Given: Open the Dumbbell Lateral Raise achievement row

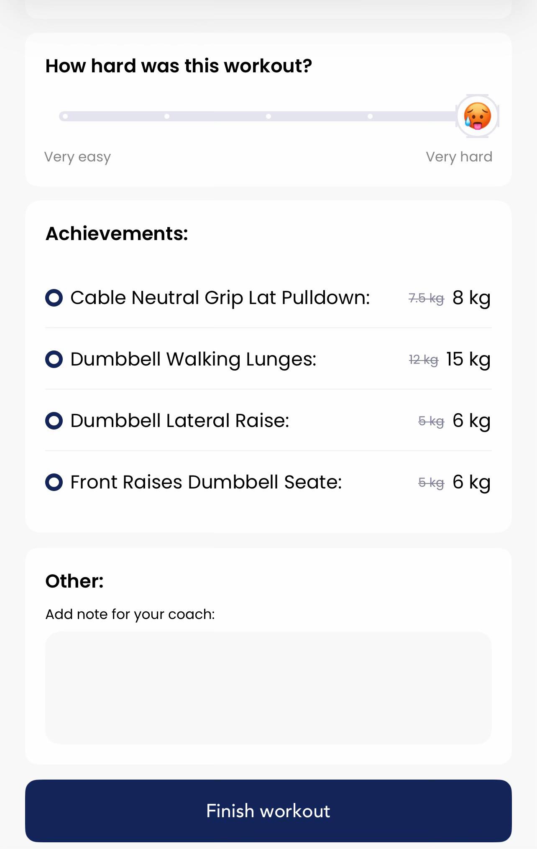Looking at the screenshot, I should point(268,421).
